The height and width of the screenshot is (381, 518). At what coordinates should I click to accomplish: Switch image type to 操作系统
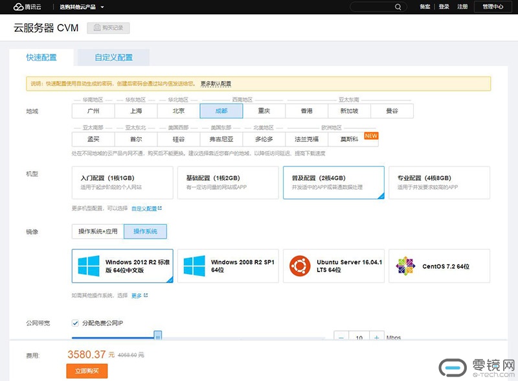coord(145,231)
